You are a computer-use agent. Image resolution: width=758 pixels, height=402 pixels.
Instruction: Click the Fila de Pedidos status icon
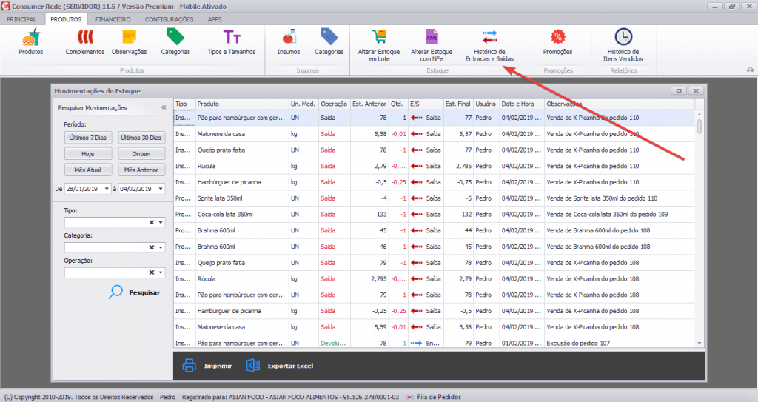(410, 397)
